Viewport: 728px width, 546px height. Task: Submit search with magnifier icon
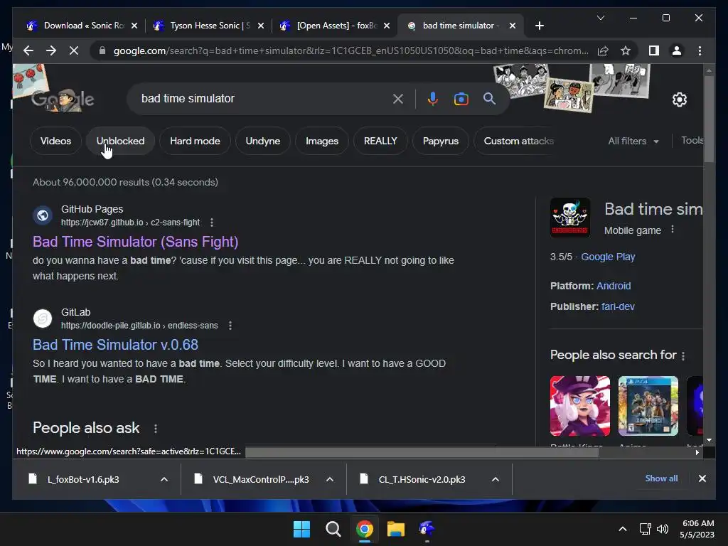pos(489,98)
